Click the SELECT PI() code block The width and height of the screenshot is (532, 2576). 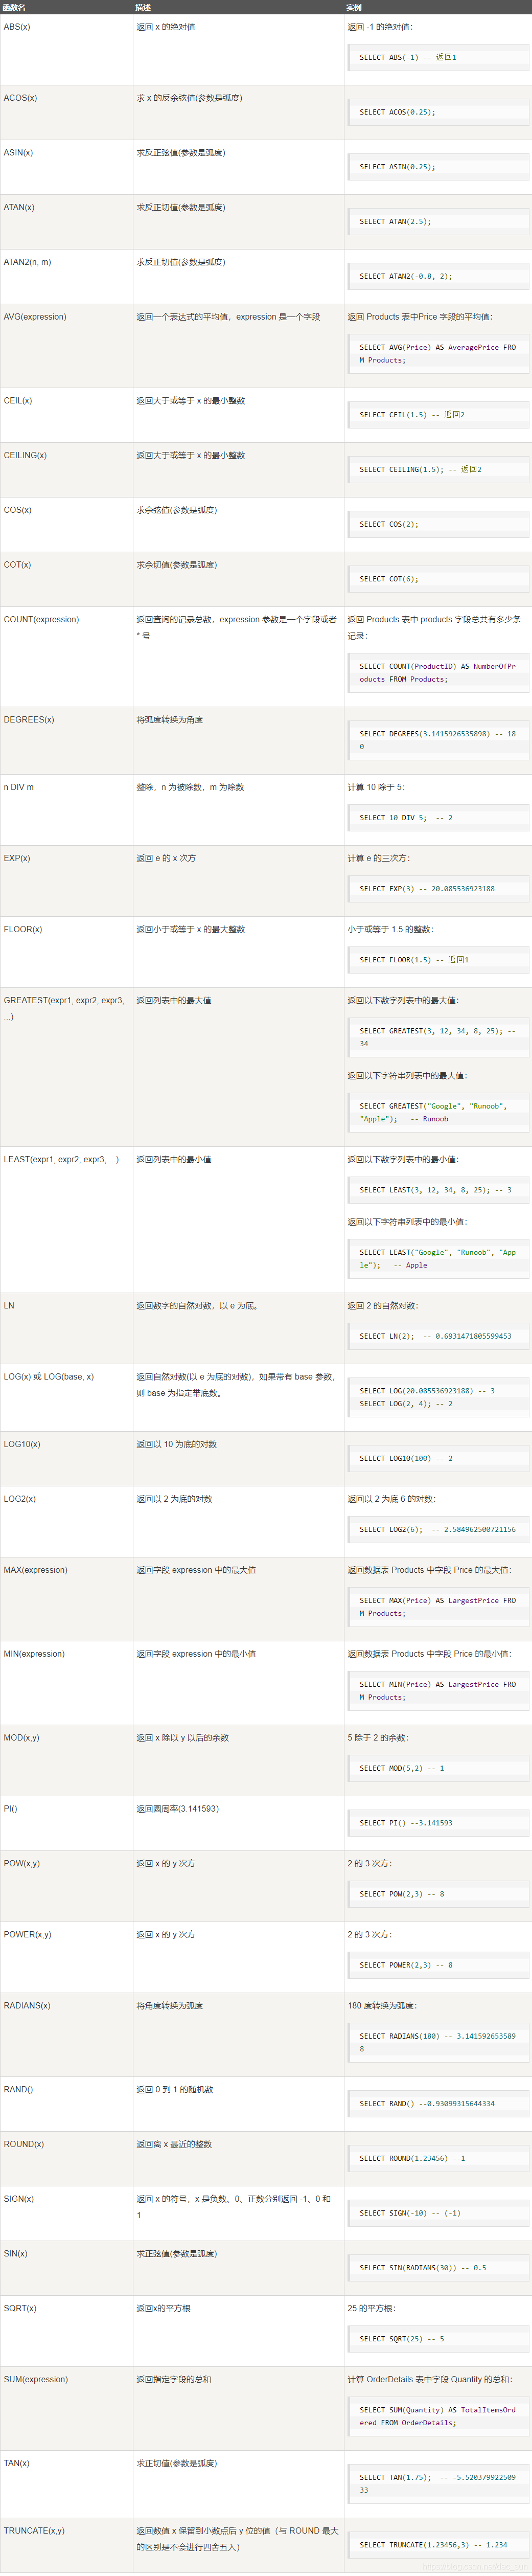(438, 1824)
